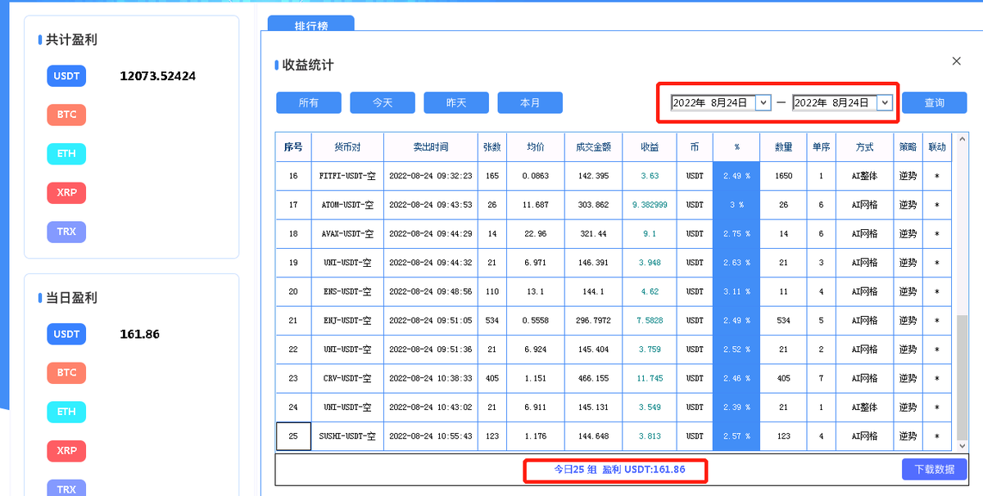
Task: Select the TRX badge under 共计盈利
Action: pos(66,232)
